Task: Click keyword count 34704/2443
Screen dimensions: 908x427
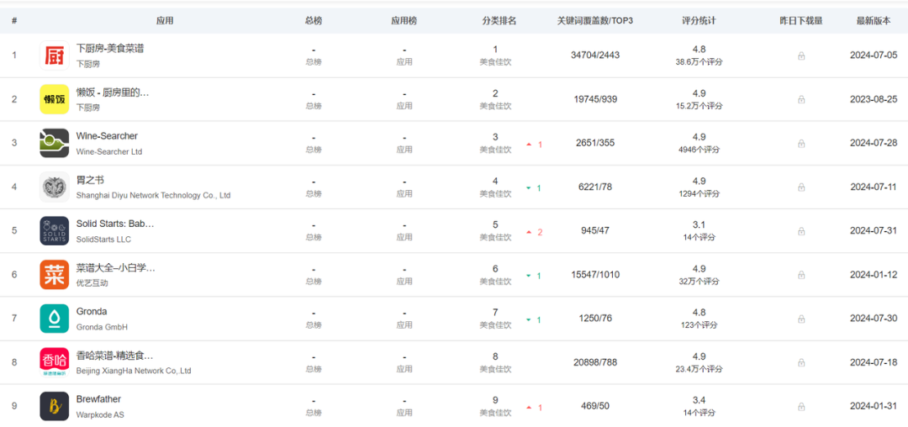Action: [x=595, y=55]
